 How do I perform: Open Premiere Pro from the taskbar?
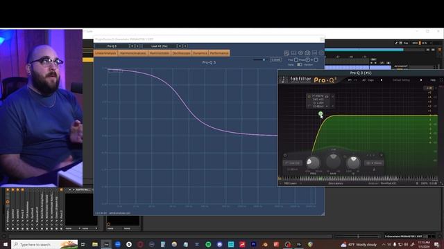(253, 244)
